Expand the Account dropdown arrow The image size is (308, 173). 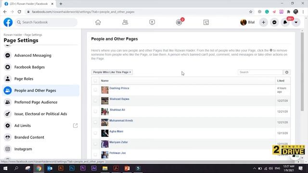[296, 23]
